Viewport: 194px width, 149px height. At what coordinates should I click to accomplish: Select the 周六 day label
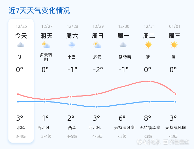point(72,36)
